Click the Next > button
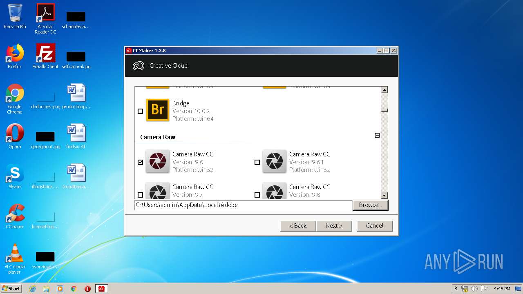Image resolution: width=523 pixels, height=294 pixels. point(334,226)
